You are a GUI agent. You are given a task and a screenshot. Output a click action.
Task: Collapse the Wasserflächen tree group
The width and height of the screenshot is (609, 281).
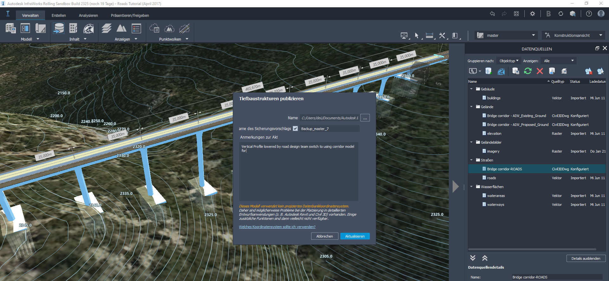[471, 187]
